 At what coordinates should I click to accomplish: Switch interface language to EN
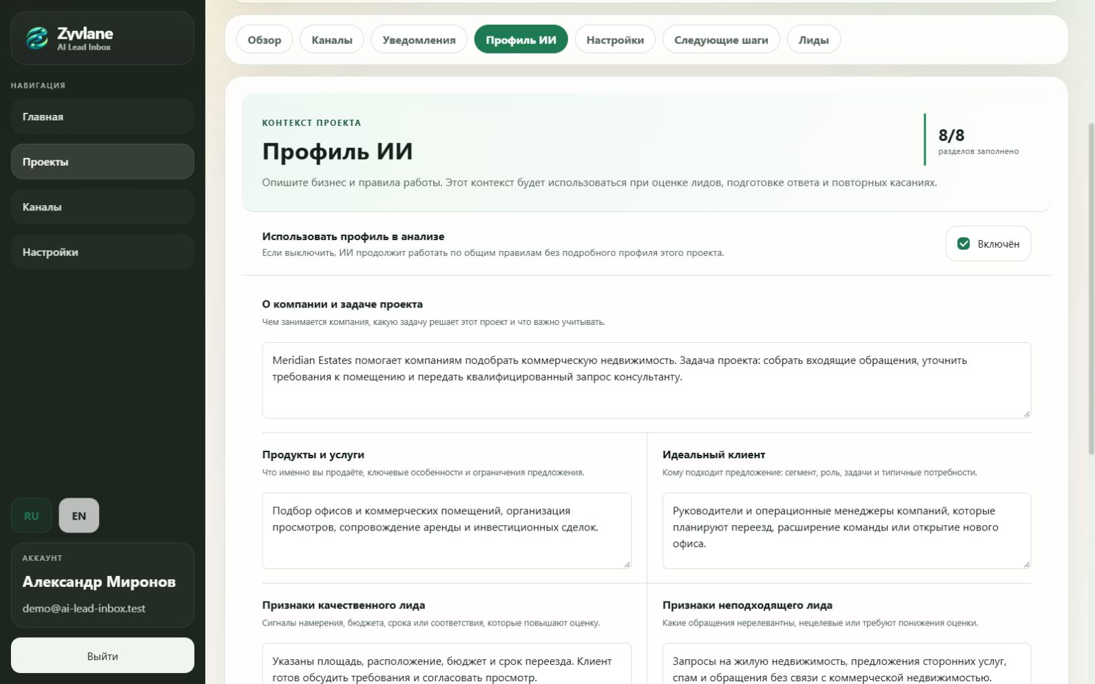coord(79,515)
